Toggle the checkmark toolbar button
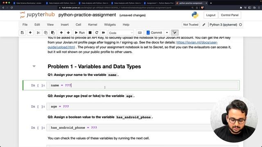262x147 pixels. (175, 33)
